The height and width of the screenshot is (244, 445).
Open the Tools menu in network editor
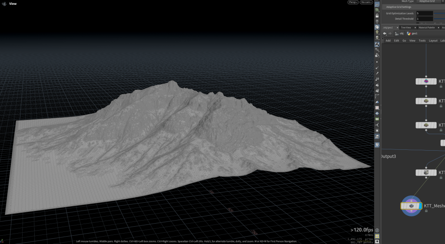point(422,40)
